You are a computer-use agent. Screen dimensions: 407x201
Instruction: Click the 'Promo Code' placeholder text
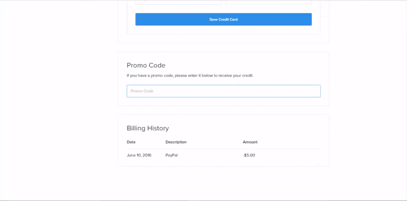click(x=142, y=91)
